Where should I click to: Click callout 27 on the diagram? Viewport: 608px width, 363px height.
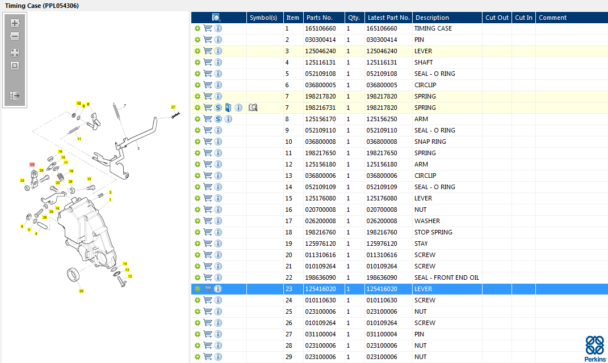click(x=173, y=107)
